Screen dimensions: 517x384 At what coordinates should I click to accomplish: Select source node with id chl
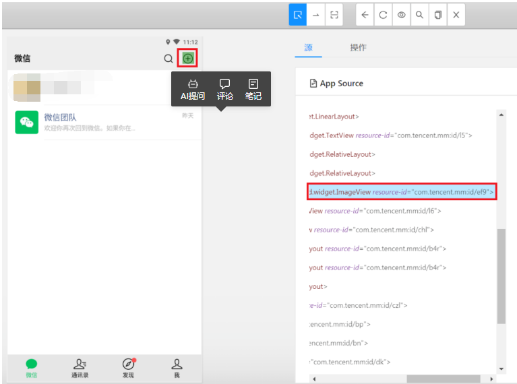[371, 230]
